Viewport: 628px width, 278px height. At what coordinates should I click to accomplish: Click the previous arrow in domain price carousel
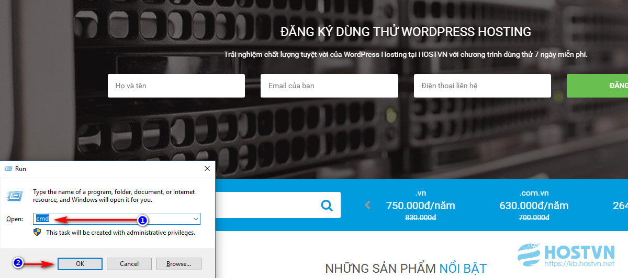367,206
